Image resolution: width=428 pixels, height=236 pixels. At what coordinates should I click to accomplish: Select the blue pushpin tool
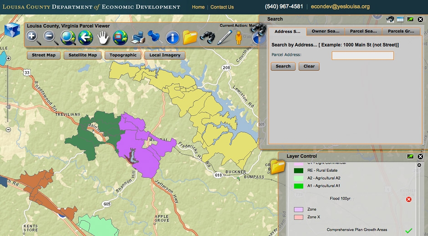pos(155,36)
